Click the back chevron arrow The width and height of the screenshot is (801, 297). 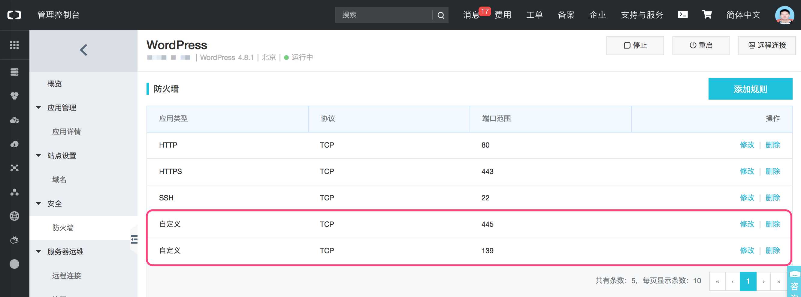click(83, 50)
